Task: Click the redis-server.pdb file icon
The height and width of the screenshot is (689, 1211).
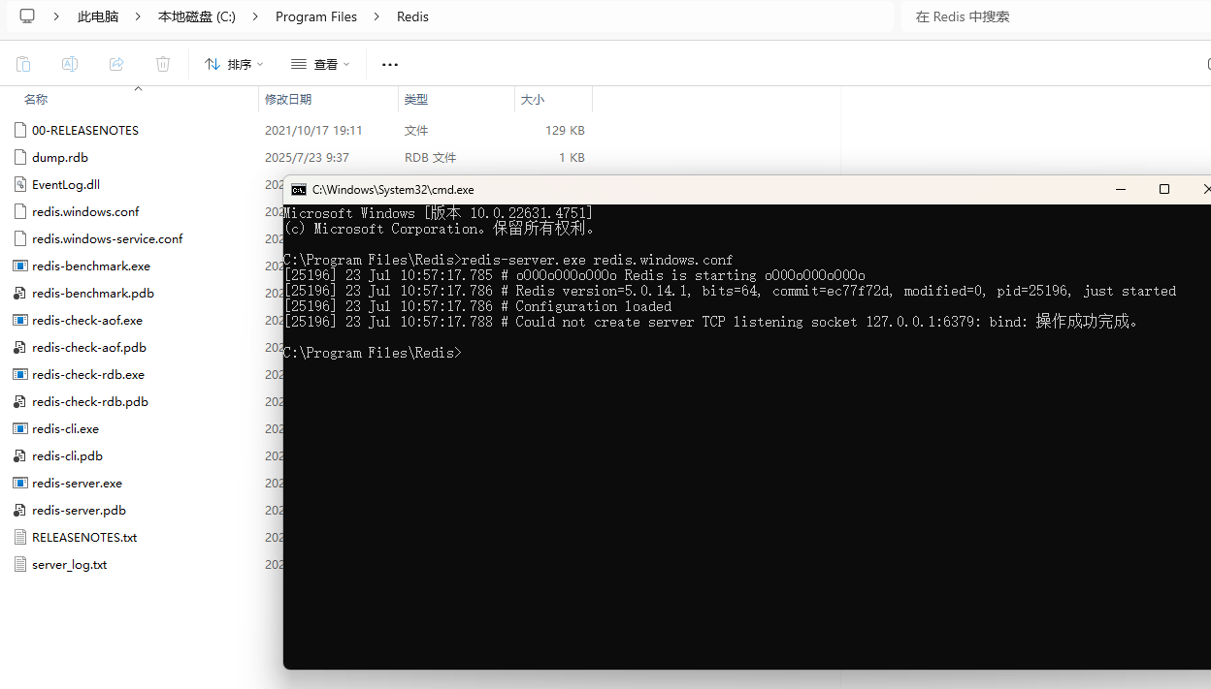Action: coord(20,510)
